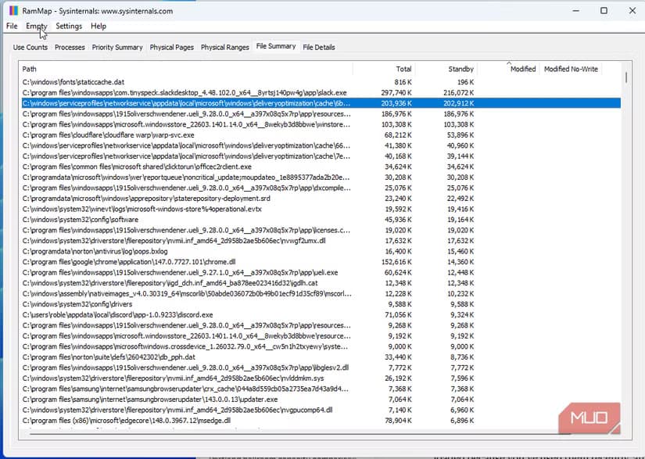Select the chrome.dll row
Image resolution: width=645 pixels, height=459 pixels.
(321, 262)
